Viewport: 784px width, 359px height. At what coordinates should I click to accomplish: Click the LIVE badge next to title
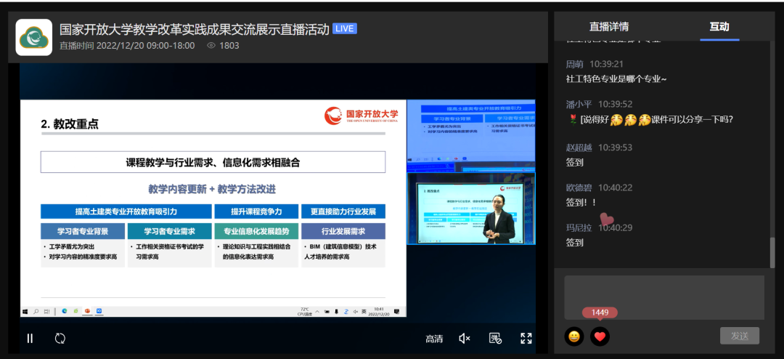(x=344, y=29)
